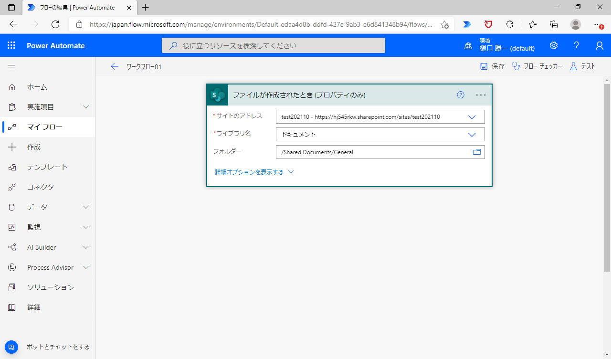Click the trigger help circle icon
This screenshot has height=359, width=611.
coord(461,95)
